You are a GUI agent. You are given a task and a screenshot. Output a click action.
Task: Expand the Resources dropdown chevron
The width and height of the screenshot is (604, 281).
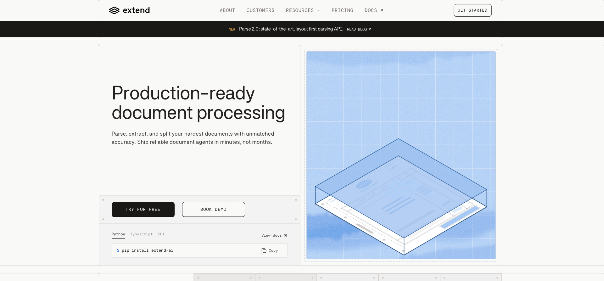point(318,10)
